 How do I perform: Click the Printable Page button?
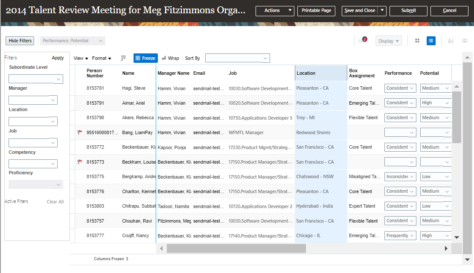coord(316,11)
